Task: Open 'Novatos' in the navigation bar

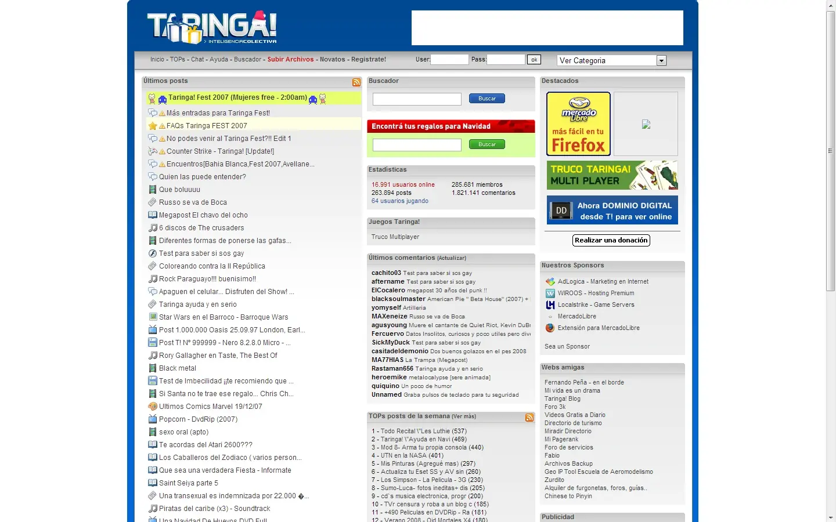Action: (x=333, y=60)
